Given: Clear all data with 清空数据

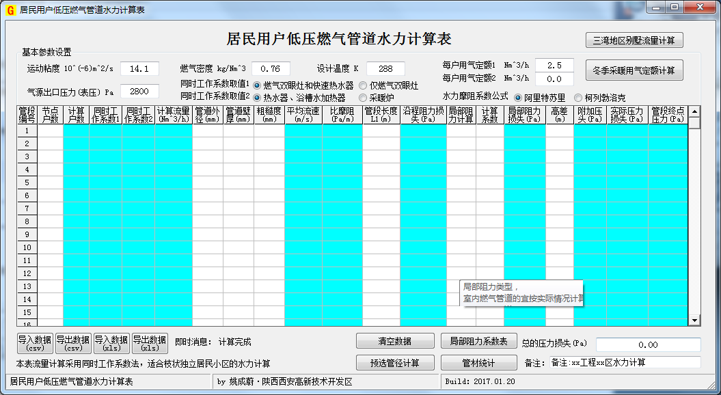Looking at the screenshot, I should 394,340.
